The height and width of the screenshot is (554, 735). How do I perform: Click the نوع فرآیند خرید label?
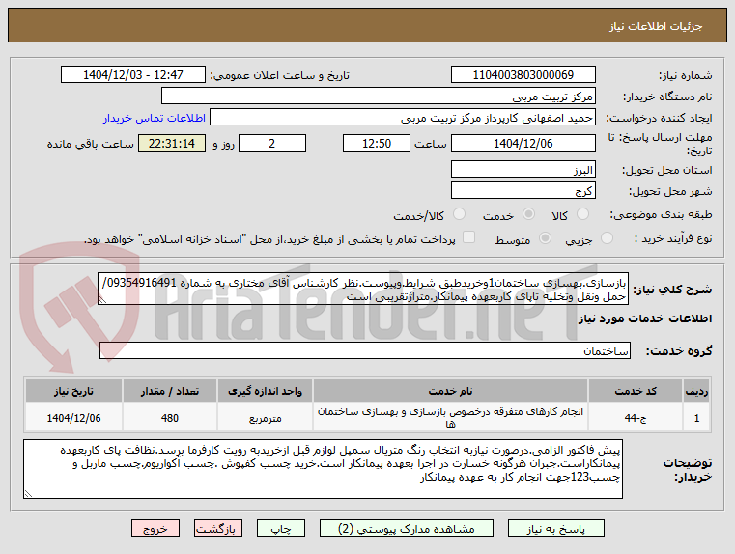[x=673, y=238]
